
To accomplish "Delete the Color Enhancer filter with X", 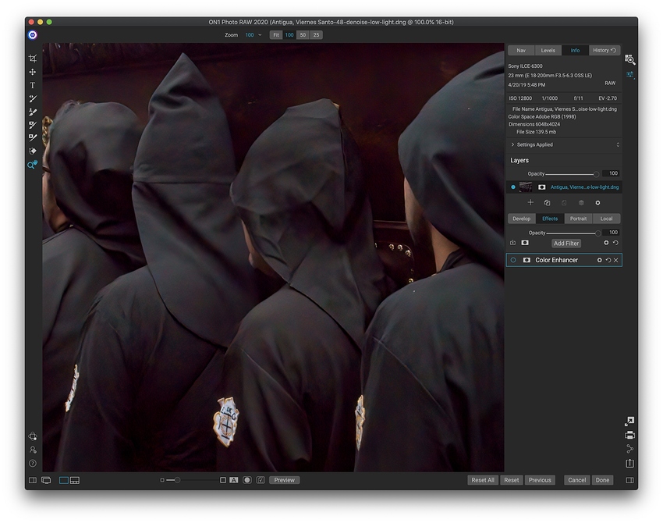I will tap(615, 260).
